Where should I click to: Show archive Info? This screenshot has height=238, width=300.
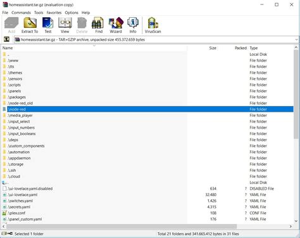point(133,25)
